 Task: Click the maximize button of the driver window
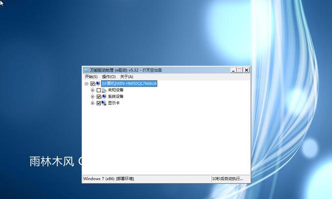[x=240, y=70]
